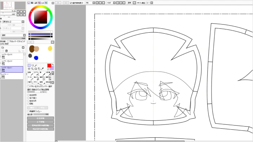Open color panel options dropdown arrow
This screenshot has height=142, width=253.
pos(53,3)
